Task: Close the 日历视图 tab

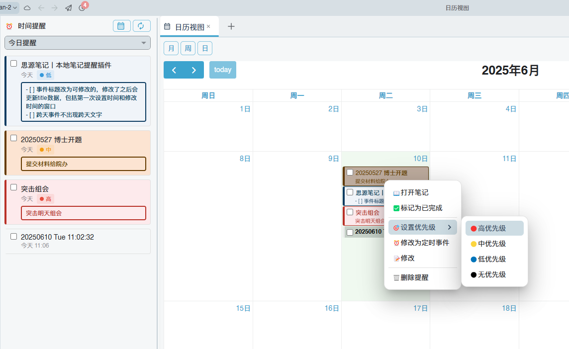Action: pyautogui.click(x=209, y=26)
